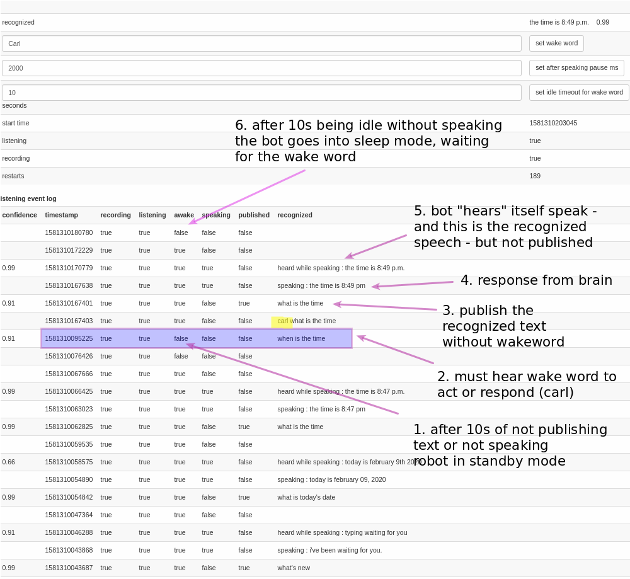
Task: Select timestamp 1581310067666 in the log
Action: tap(69, 374)
